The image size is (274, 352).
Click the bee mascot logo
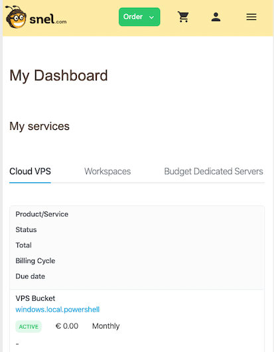(x=16, y=17)
